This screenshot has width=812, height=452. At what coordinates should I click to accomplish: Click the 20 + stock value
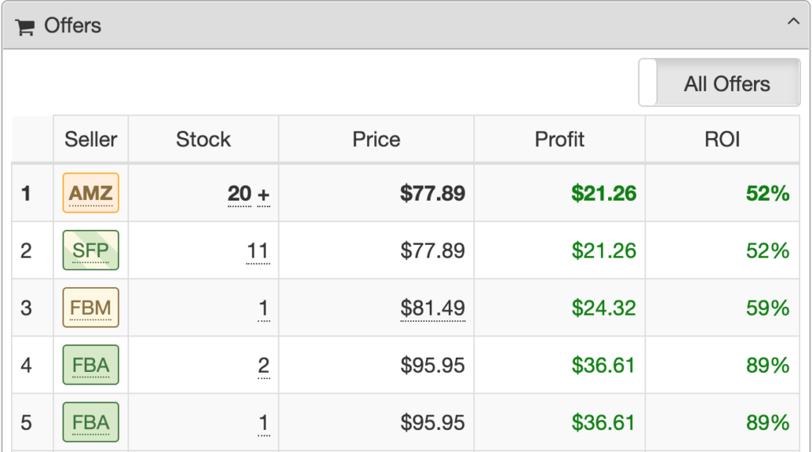pyautogui.click(x=249, y=193)
